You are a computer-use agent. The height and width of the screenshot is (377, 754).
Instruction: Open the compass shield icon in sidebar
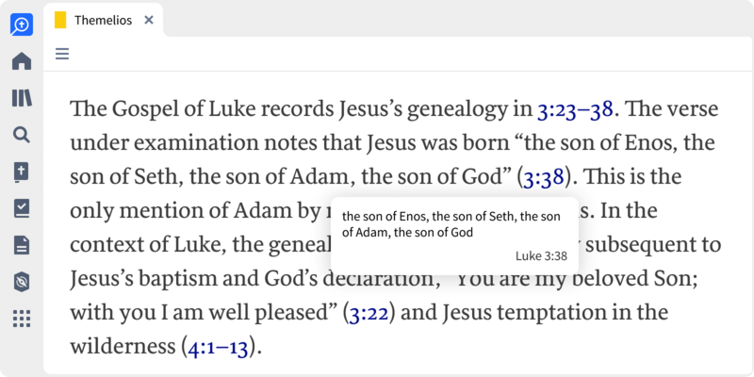click(x=22, y=282)
